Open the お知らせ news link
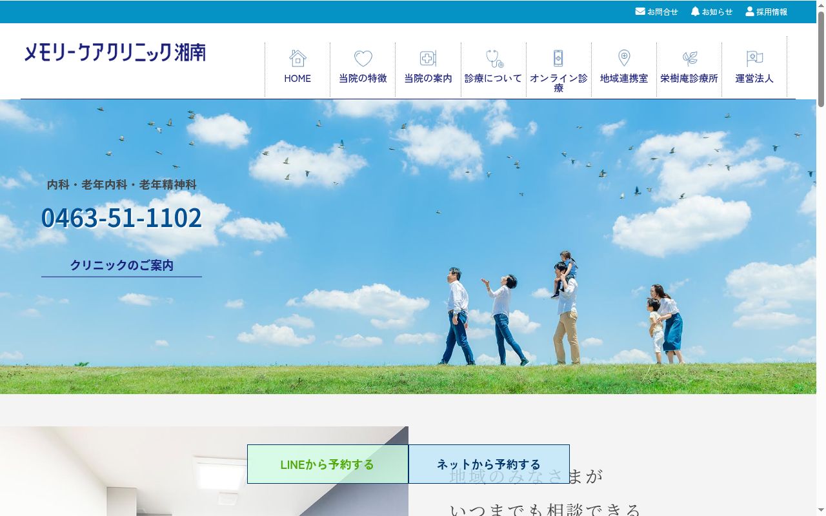This screenshot has height=516, width=826. pos(712,12)
